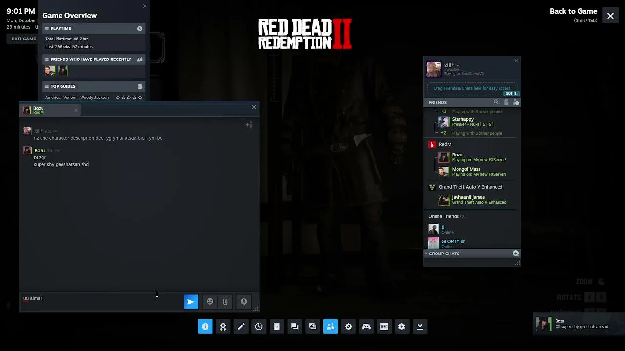
Task: Open Achievements from the overlay toolbar
Action: [223, 327]
